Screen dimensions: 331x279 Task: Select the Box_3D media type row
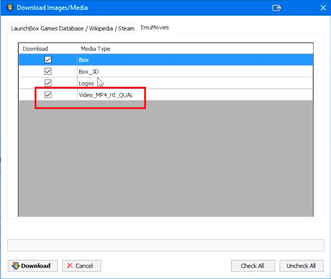(x=88, y=72)
